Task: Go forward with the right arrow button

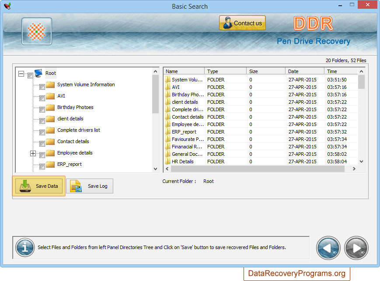Action: coord(356,248)
